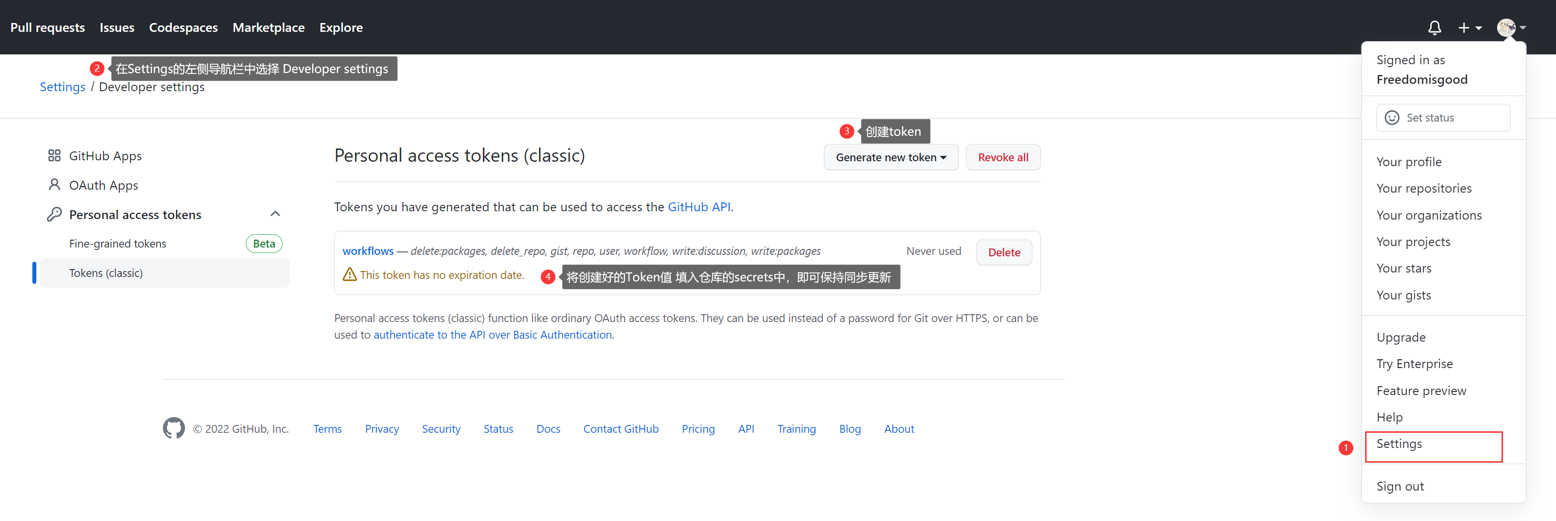Open the Training footer link

796,429
